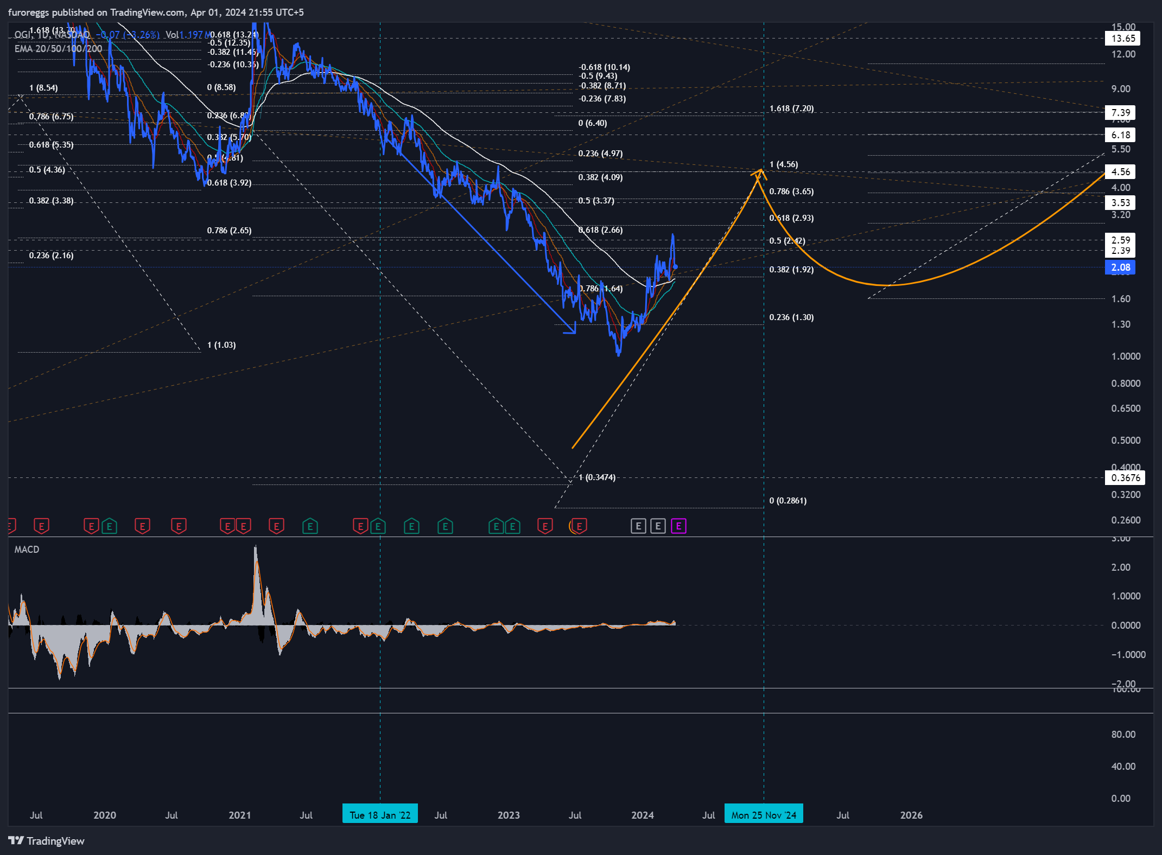Select the 0.618 (2.93) Fibonacci label
The image size is (1162, 855).
[x=791, y=218]
